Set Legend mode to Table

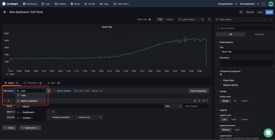[x=234, y=120]
